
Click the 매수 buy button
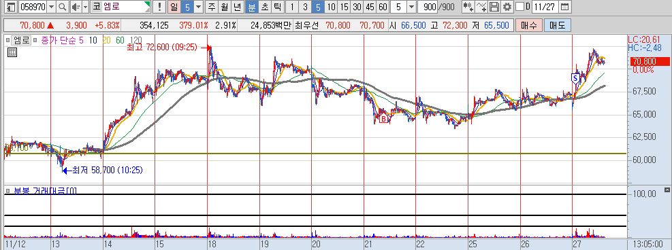point(528,25)
